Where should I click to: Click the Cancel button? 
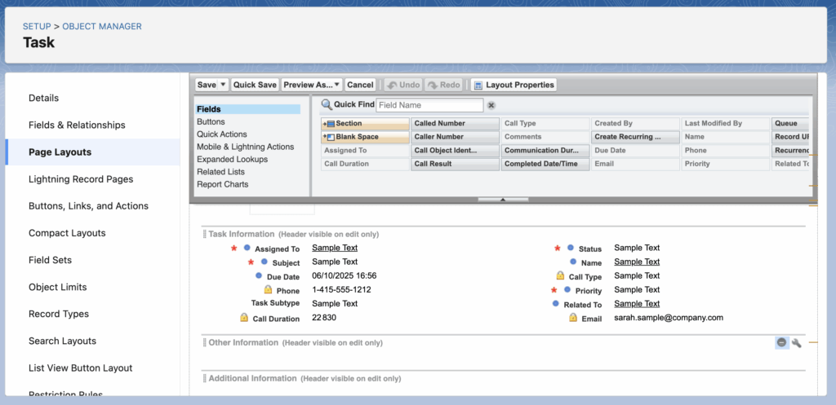360,85
